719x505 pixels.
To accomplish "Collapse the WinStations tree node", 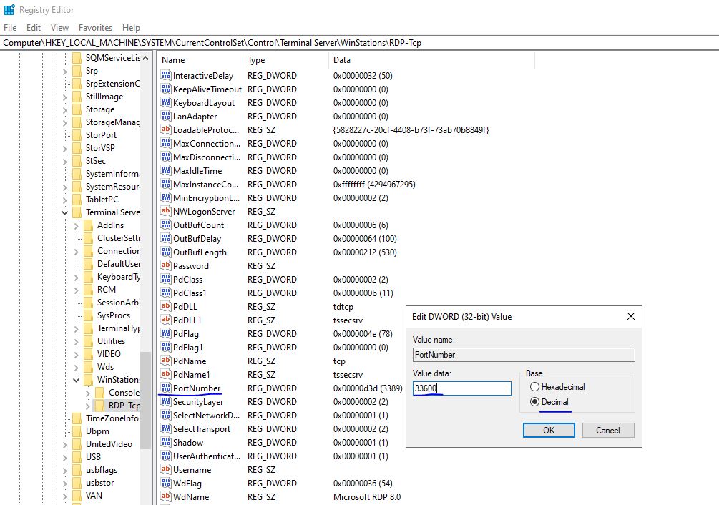I will (x=77, y=380).
